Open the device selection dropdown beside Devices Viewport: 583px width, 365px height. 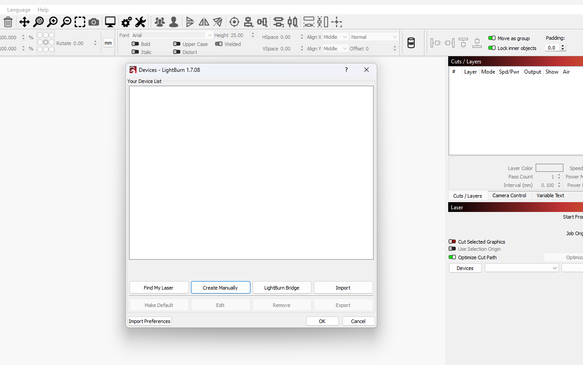521,268
